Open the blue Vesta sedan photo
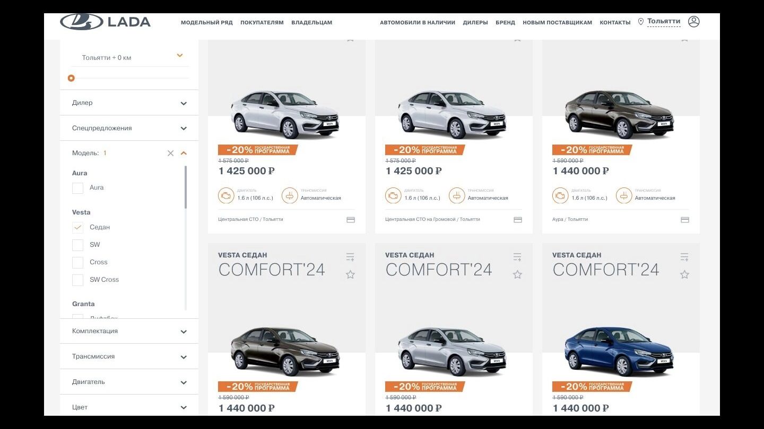 pos(620,351)
